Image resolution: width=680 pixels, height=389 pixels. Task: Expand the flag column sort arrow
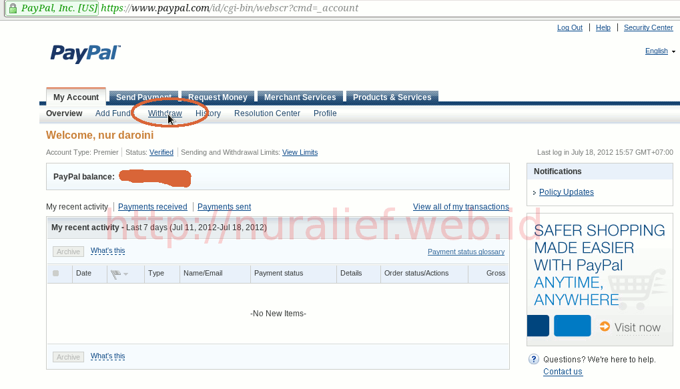(x=125, y=274)
